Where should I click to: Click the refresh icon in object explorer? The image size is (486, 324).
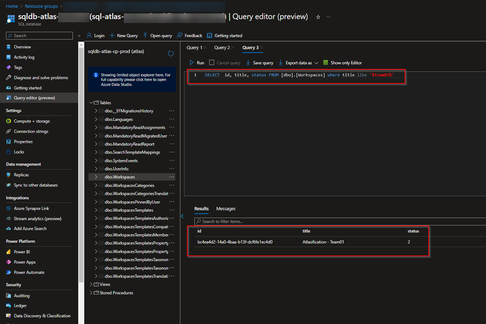171,53
